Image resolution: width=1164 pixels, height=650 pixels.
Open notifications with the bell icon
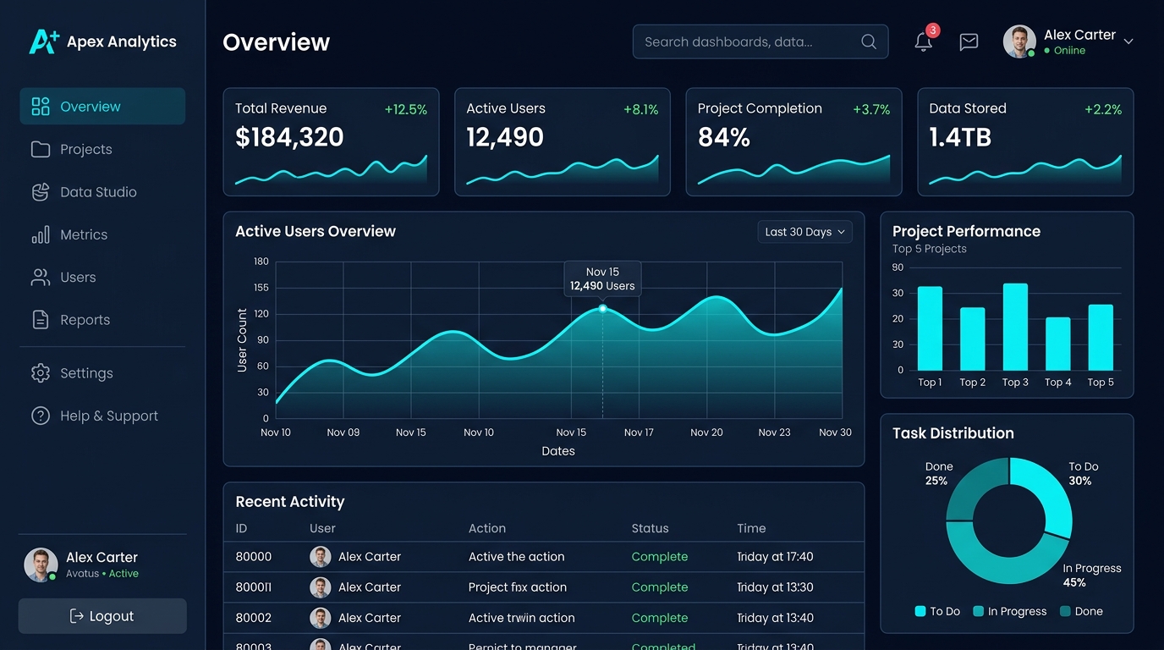point(924,41)
